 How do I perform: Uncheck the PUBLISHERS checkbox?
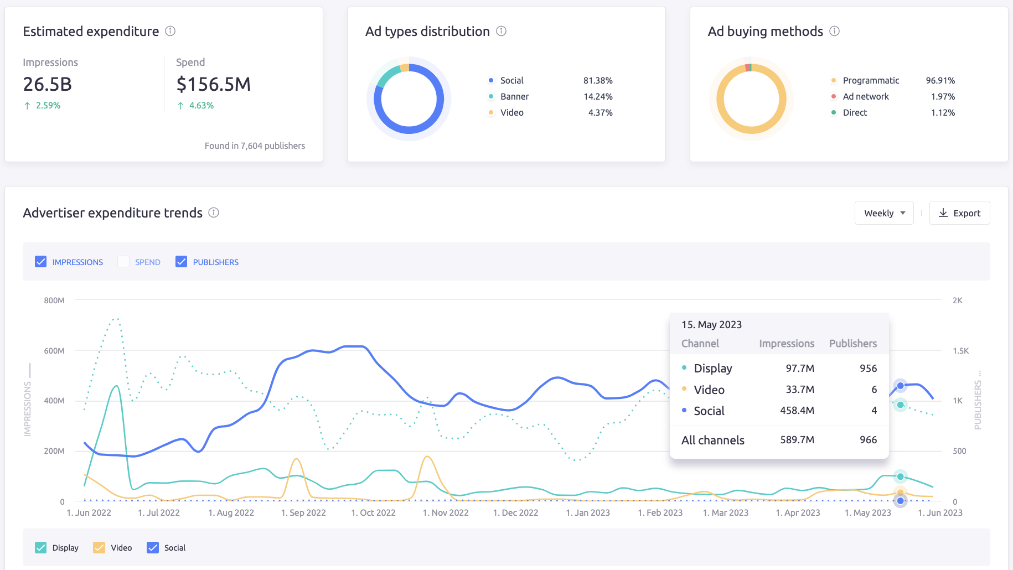182,261
